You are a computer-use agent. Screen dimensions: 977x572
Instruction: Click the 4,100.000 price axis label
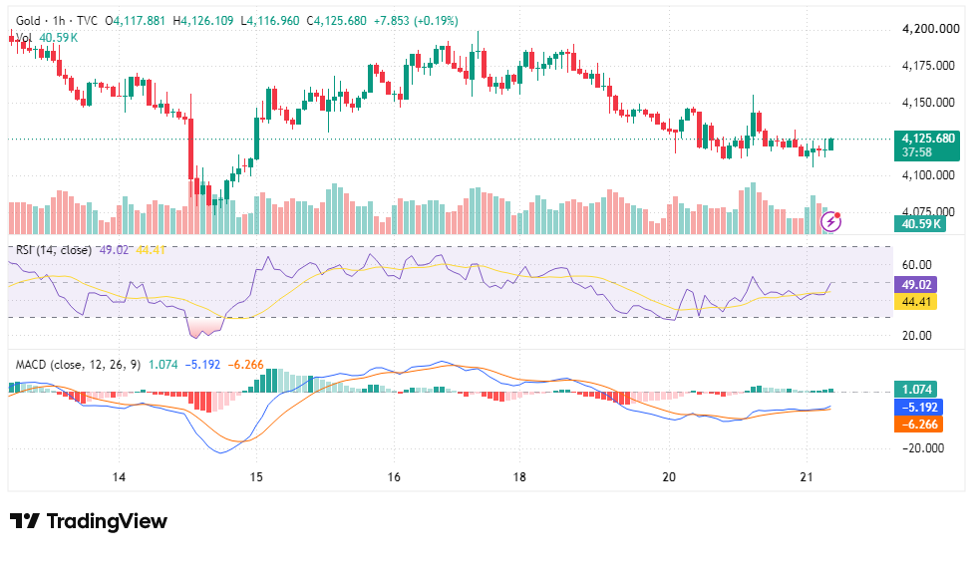[x=928, y=175]
